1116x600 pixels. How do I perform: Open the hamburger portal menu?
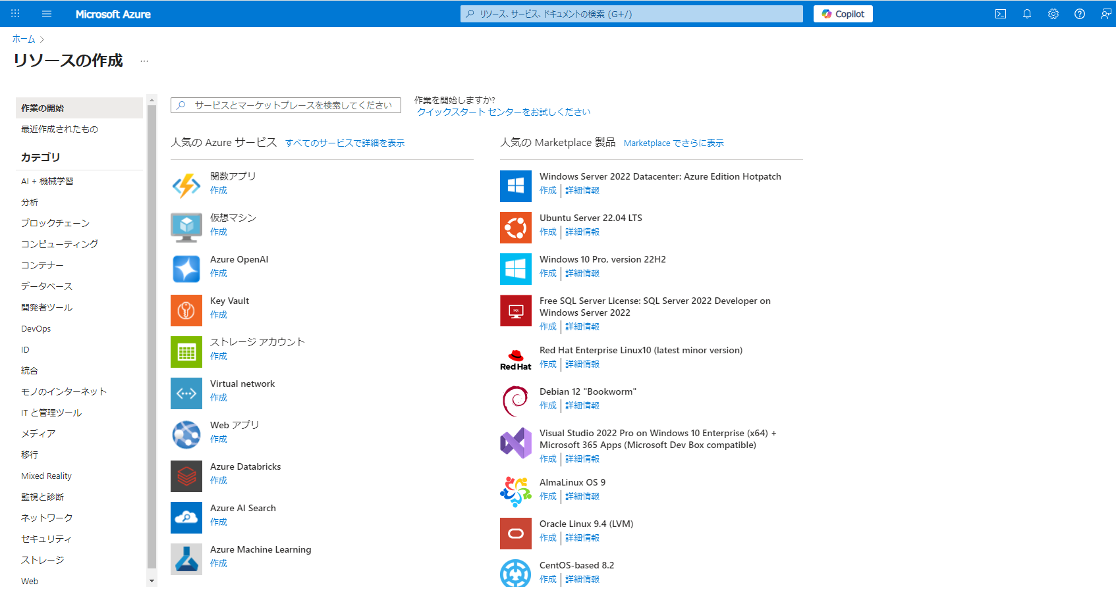(47, 14)
